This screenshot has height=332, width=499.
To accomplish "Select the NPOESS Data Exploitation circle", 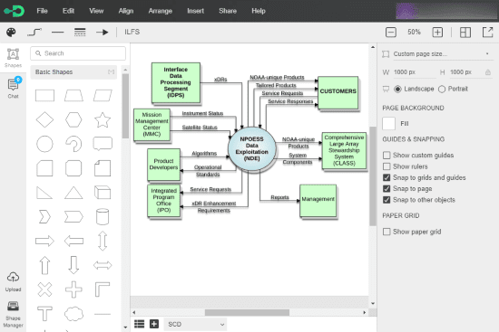I will (251, 149).
